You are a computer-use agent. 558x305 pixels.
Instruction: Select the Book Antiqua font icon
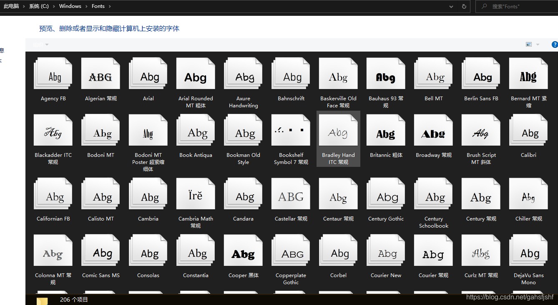196,130
